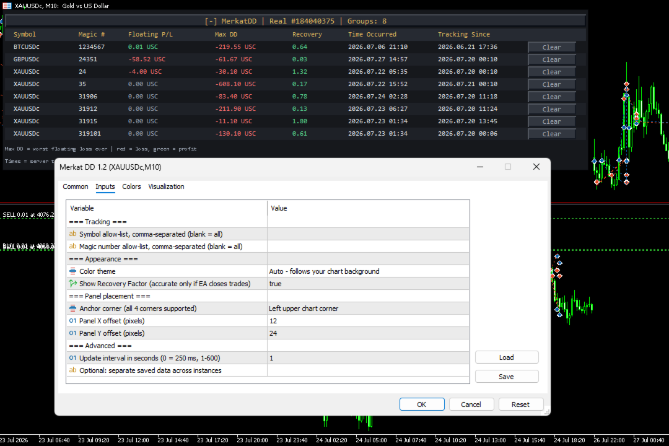Collapse the MerkatDD panel with the [-] toggle

pyautogui.click(x=211, y=21)
